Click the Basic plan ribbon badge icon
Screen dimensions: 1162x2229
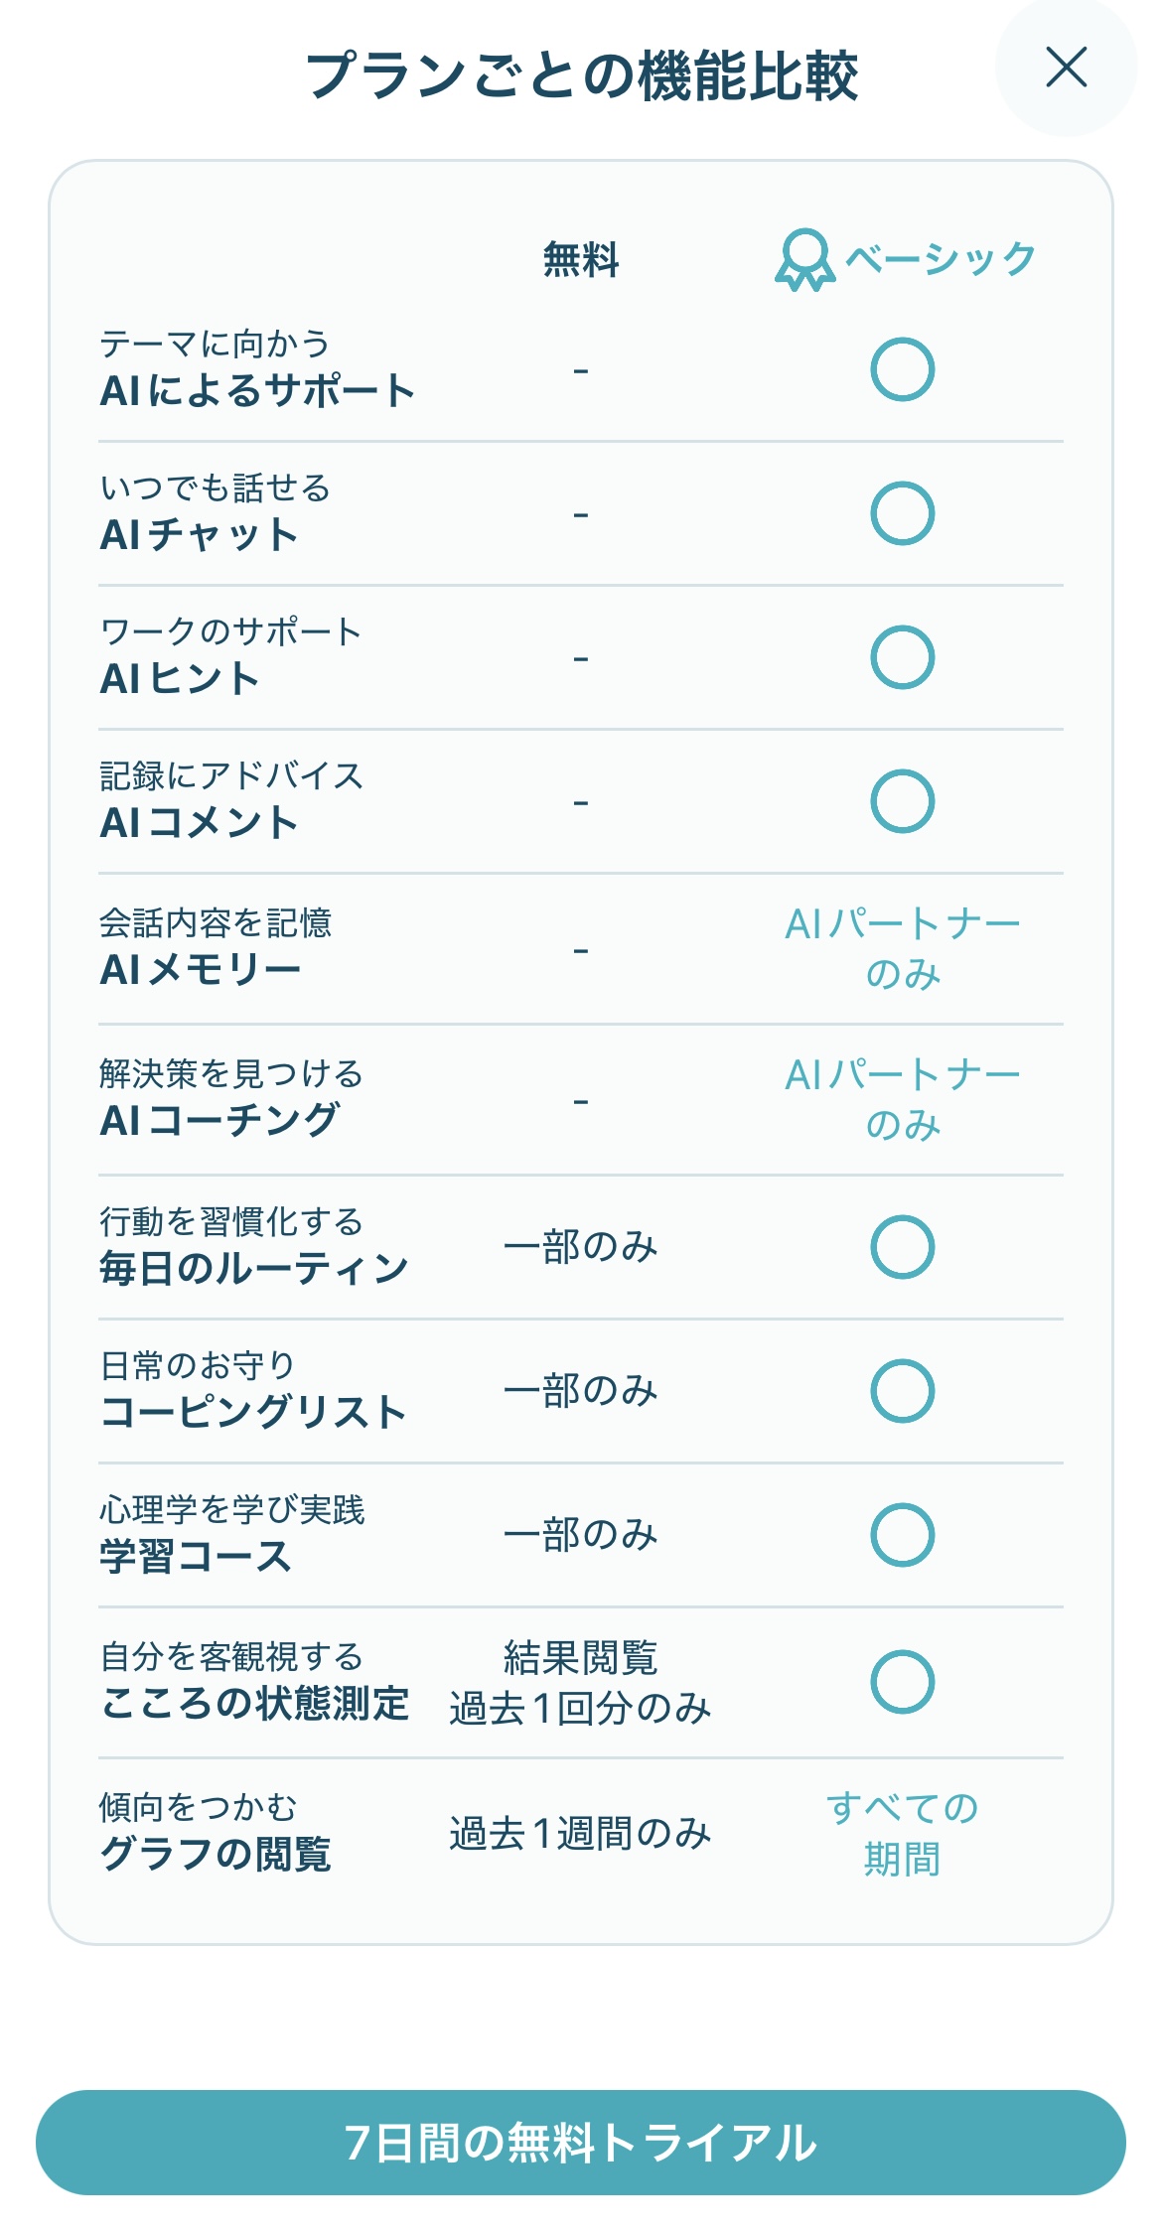coord(804,260)
